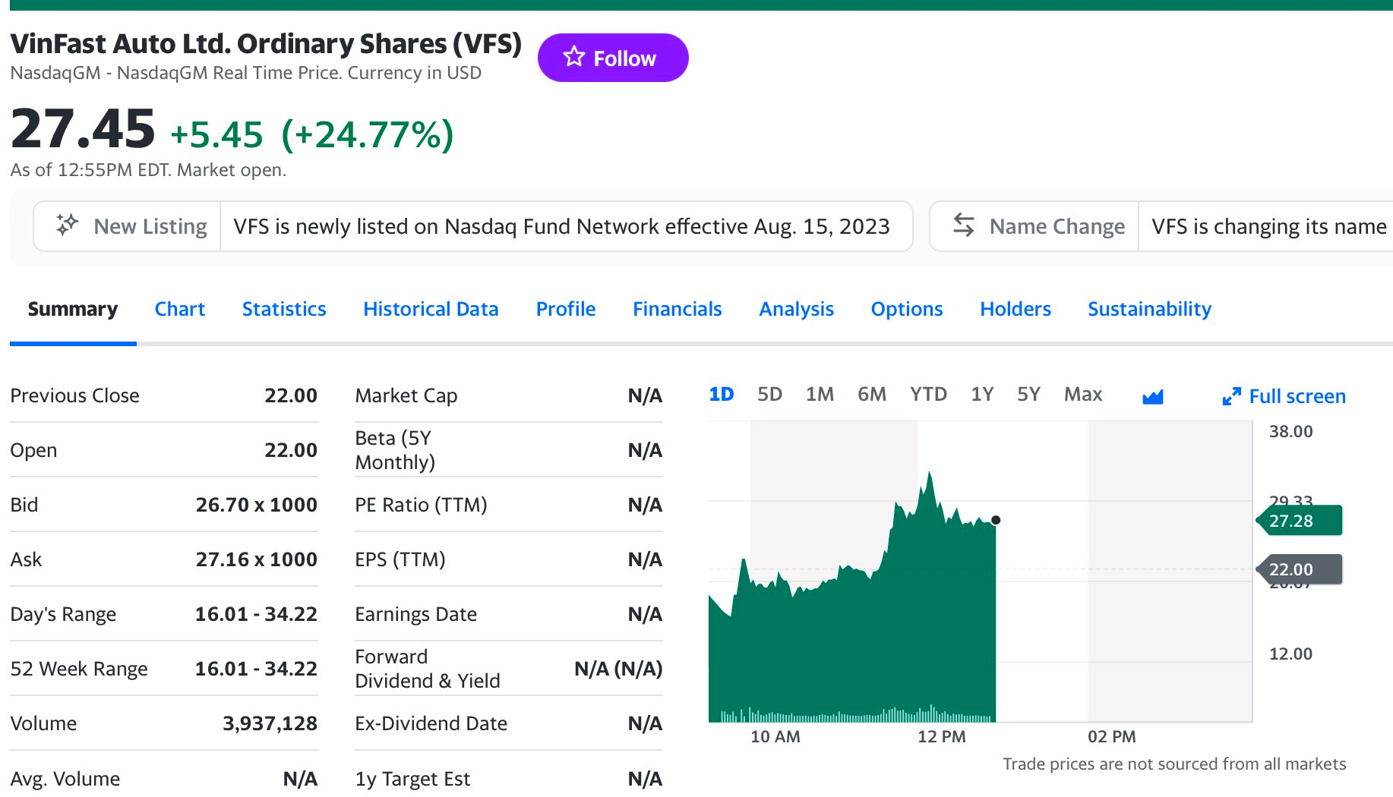
Task: Click the Ask value 27.16 x 1000
Action: click(x=257, y=559)
